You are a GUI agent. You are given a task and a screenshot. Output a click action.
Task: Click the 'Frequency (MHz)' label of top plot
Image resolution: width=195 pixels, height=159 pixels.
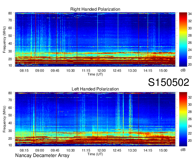pyautogui.click(x=4, y=39)
